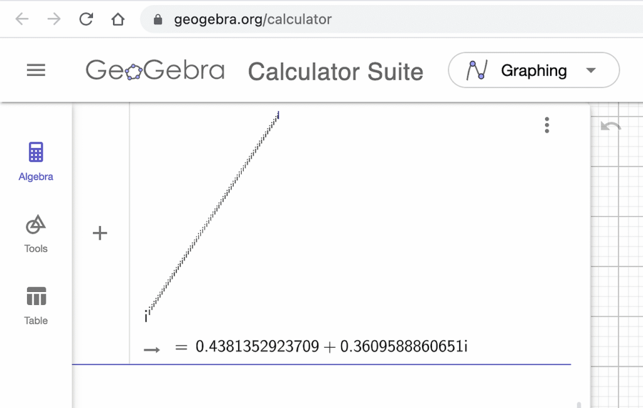The height and width of the screenshot is (408, 643).
Task: Open the GeoGebra hamburger main menu
Action: (x=36, y=70)
